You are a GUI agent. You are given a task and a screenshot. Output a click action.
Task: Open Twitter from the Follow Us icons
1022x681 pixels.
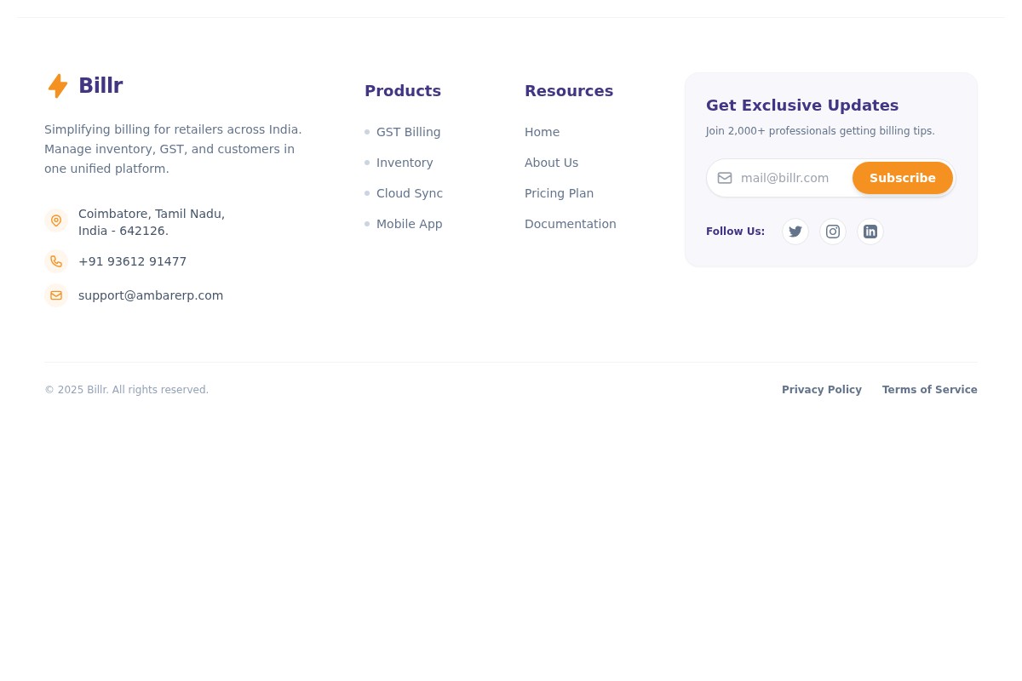click(795, 232)
